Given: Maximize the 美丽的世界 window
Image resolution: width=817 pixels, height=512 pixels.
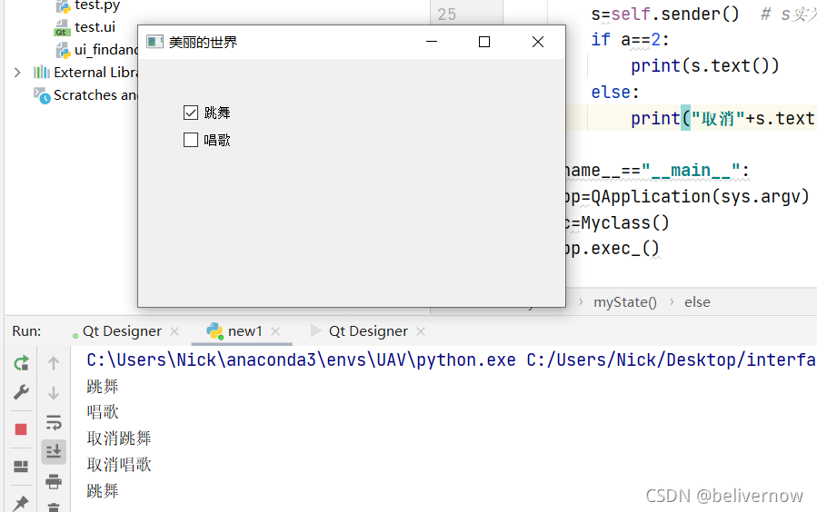Looking at the screenshot, I should click(x=484, y=42).
